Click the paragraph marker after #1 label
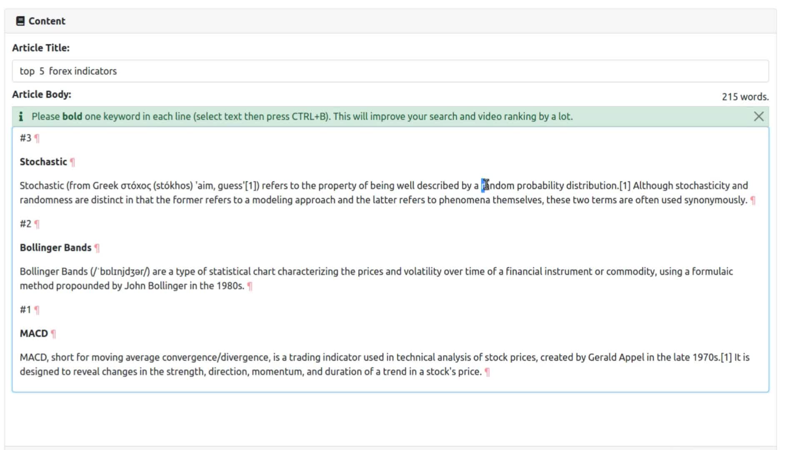 click(x=37, y=309)
